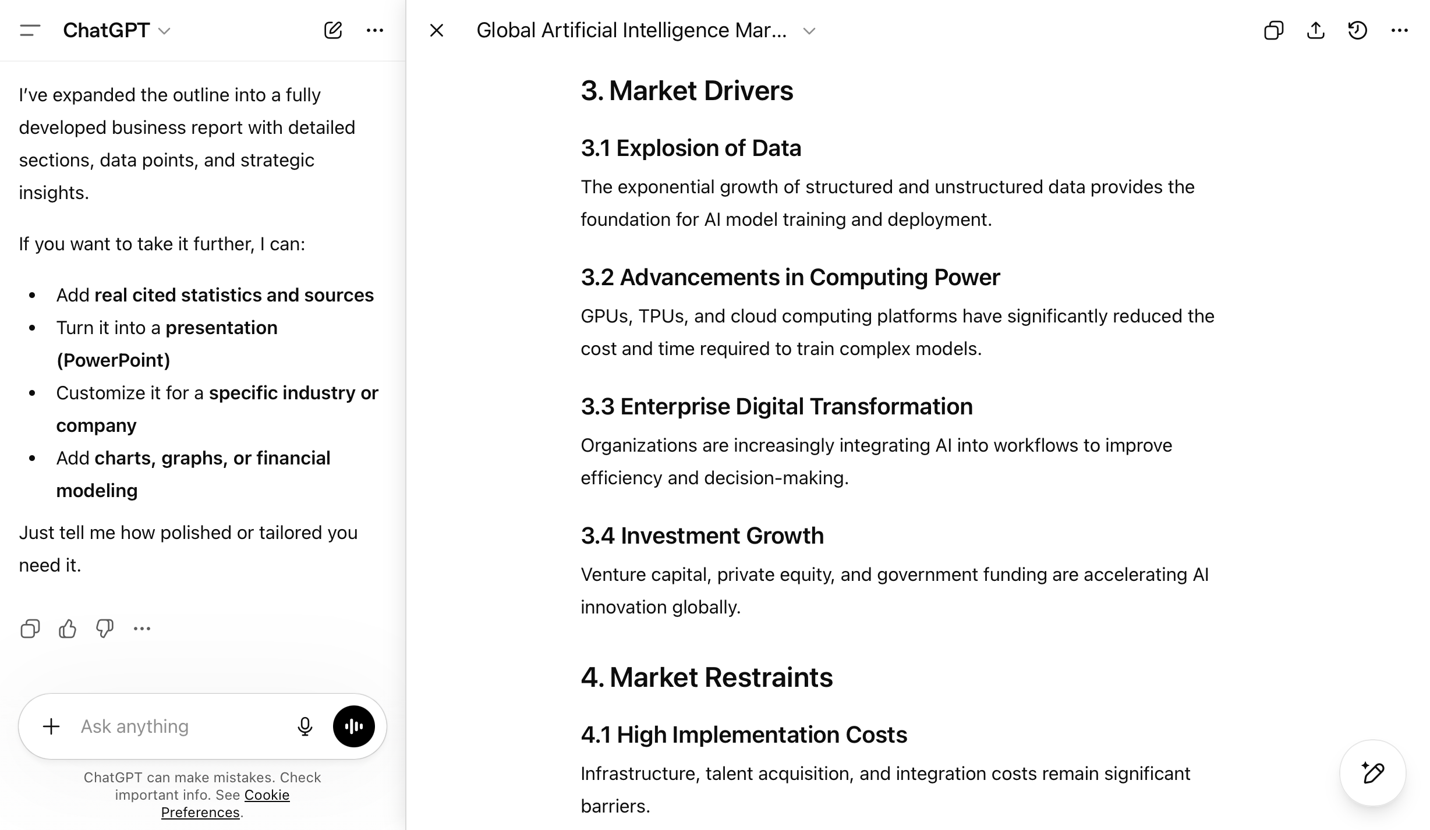Expand the document title dropdown chevron

809,31
